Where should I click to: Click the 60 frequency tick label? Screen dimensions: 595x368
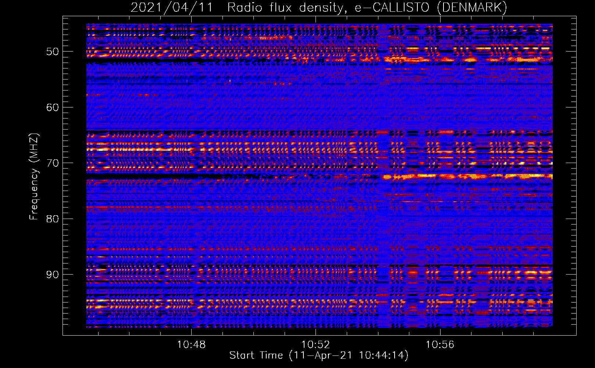click(x=53, y=107)
